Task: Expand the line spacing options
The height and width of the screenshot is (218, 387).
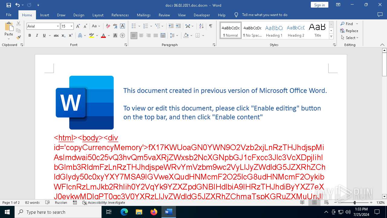Action: click(x=177, y=35)
